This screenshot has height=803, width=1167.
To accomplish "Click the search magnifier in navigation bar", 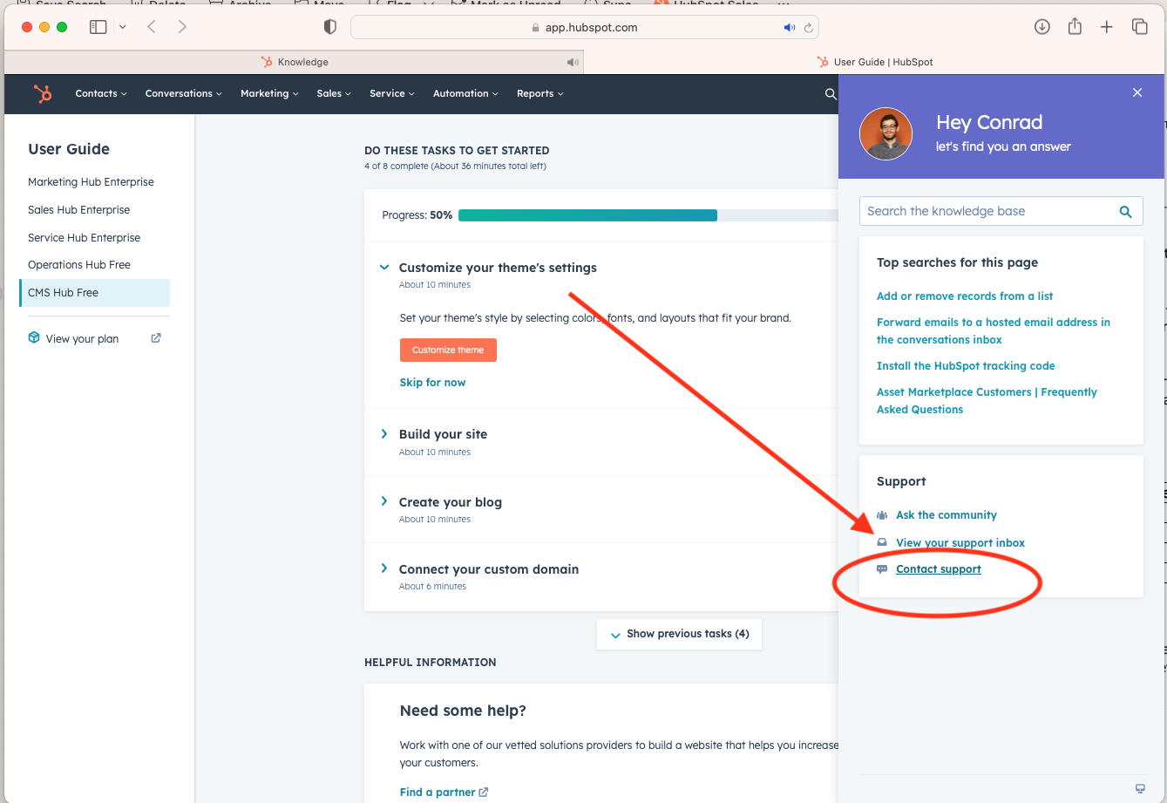I will click(x=830, y=94).
